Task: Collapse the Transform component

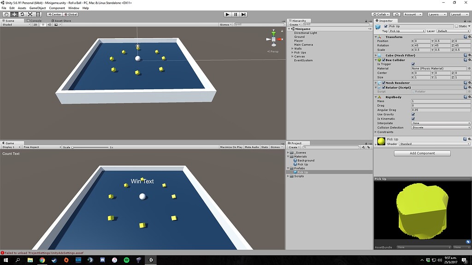Action: (376, 36)
